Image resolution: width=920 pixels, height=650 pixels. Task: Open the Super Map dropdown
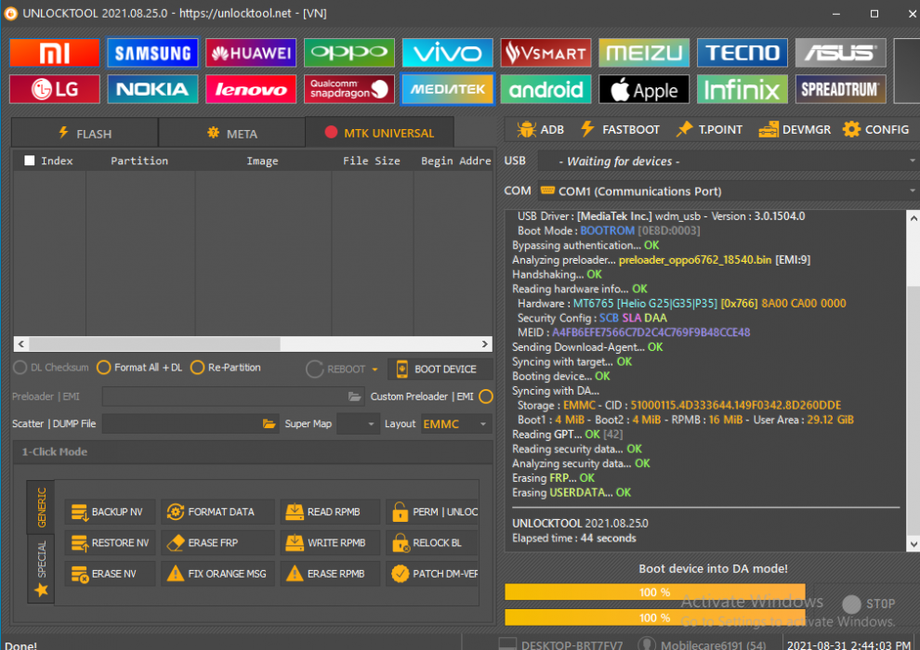[358, 423]
